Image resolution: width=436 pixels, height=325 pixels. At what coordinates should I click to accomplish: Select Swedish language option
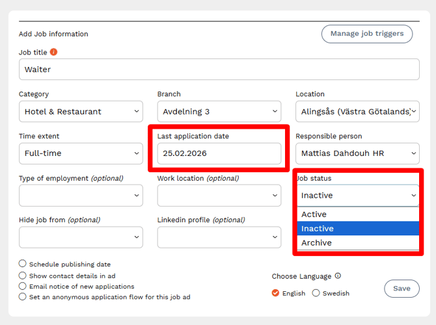click(316, 293)
